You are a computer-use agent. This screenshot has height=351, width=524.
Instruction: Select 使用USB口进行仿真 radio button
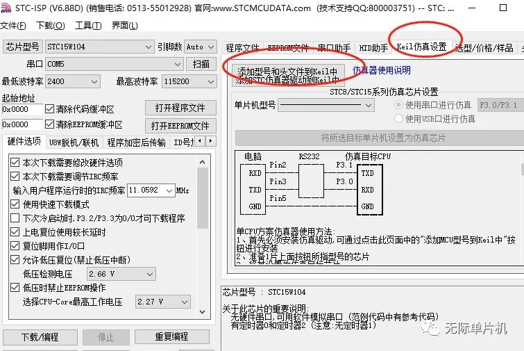click(398, 118)
